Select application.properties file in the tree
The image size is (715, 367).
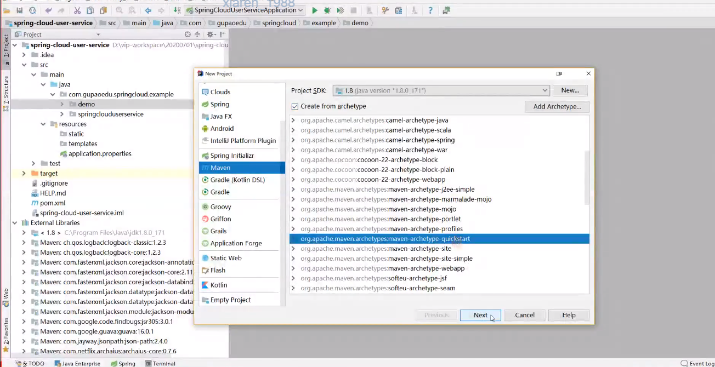pyautogui.click(x=100, y=154)
